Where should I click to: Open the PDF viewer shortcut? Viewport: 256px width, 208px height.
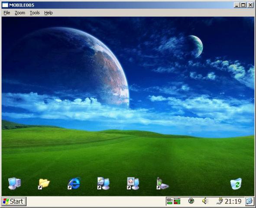104,183
